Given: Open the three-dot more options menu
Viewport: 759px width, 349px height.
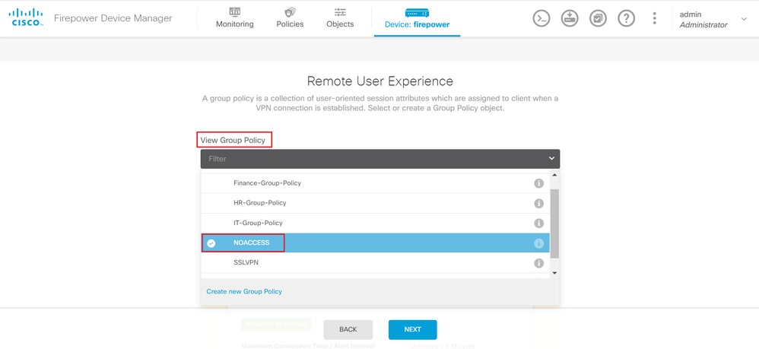Looking at the screenshot, I should click(654, 18).
